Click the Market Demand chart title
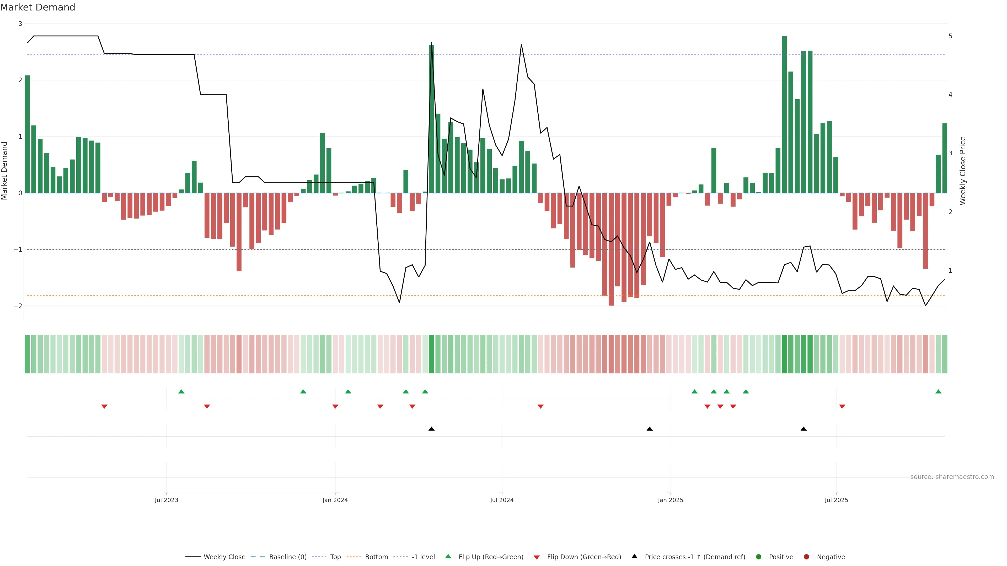This screenshot has width=1007, height=566. [38, 7]
